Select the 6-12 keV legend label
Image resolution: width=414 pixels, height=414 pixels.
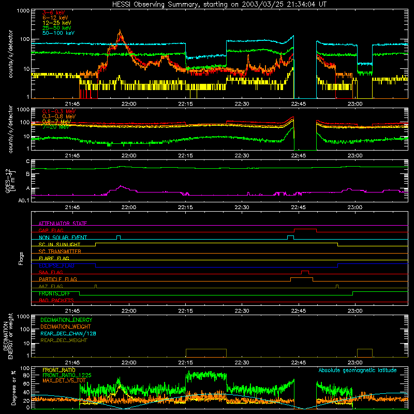coord(55,18)
